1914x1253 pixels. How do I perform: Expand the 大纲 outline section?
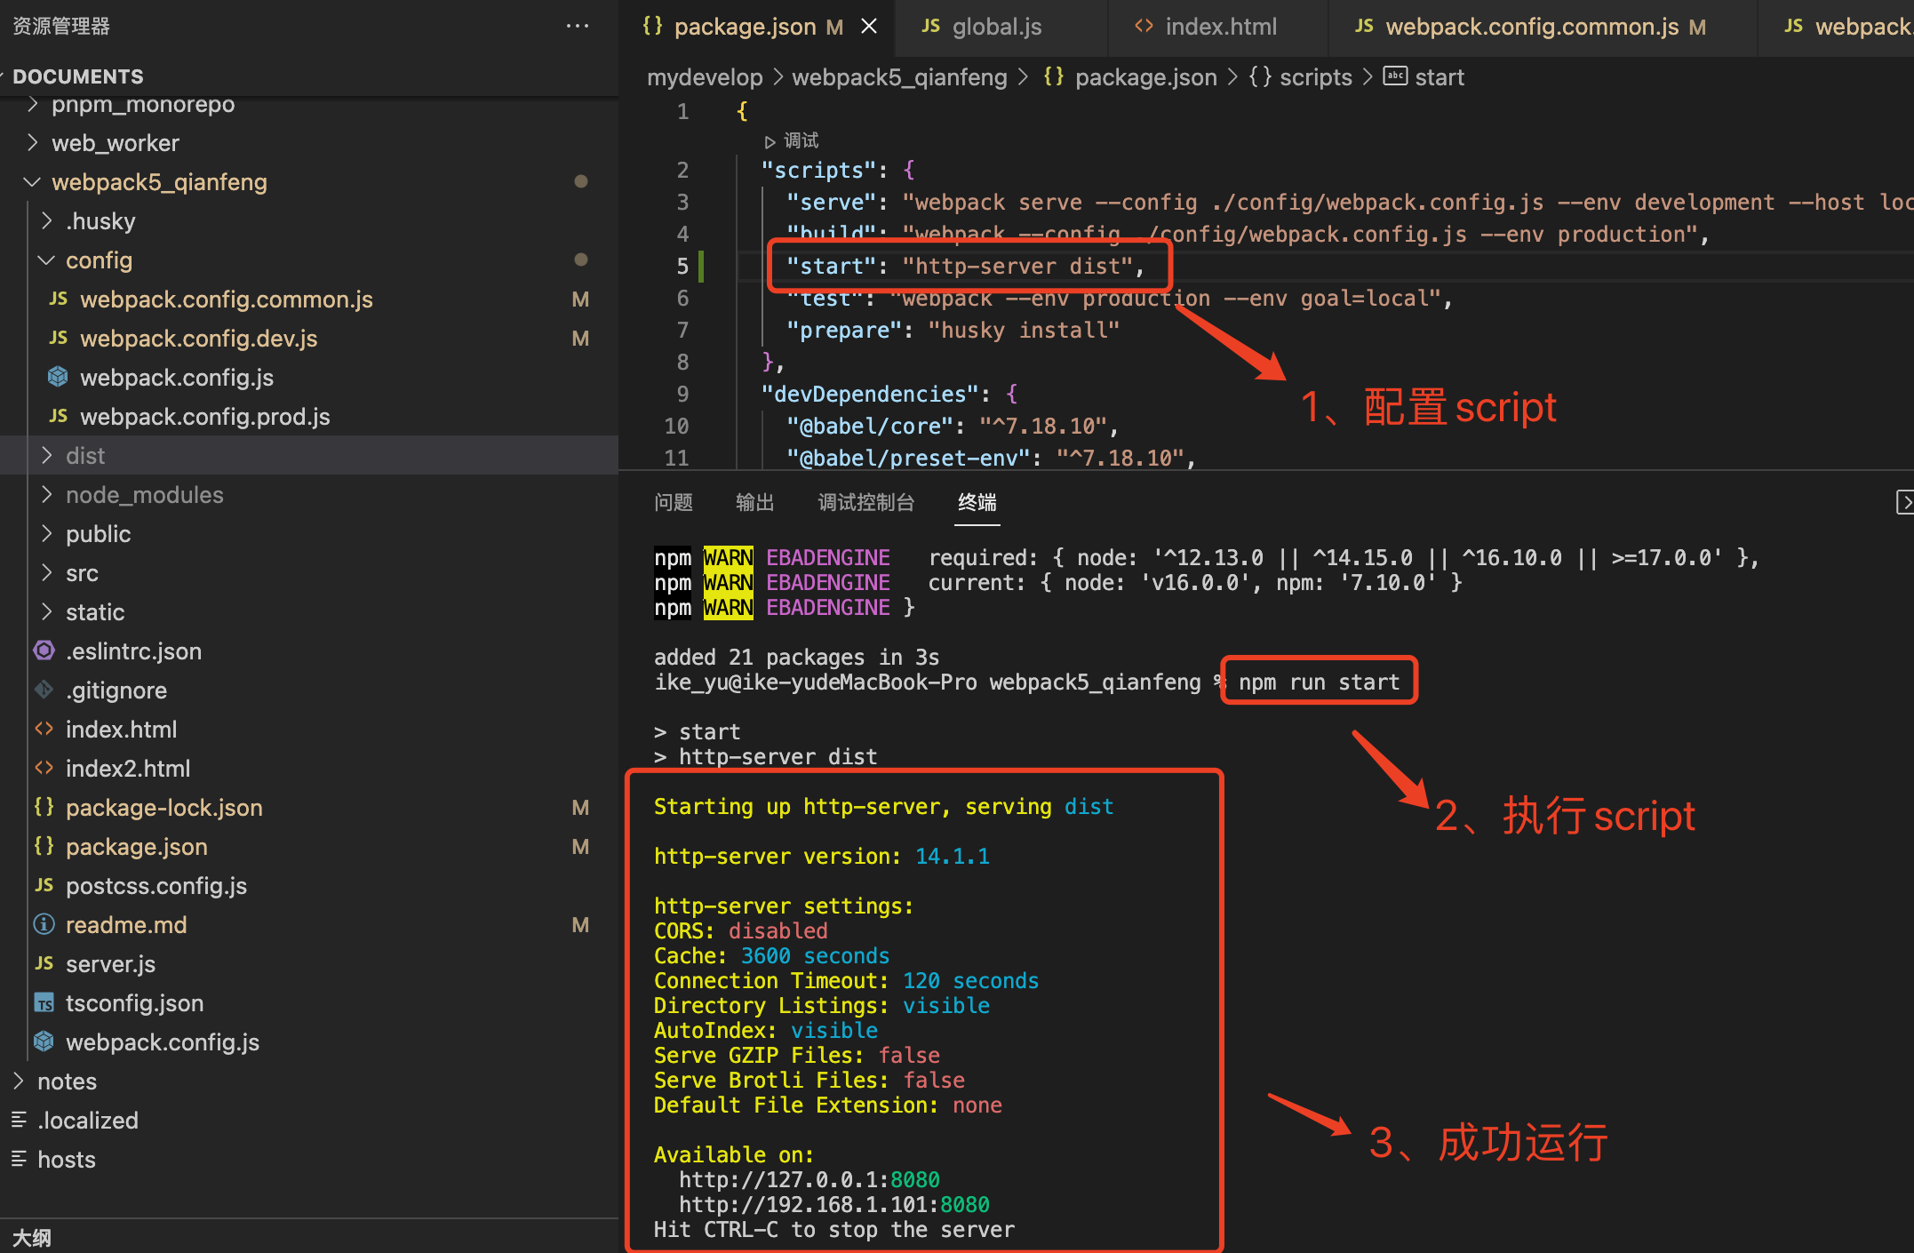tap(32, 1237)
